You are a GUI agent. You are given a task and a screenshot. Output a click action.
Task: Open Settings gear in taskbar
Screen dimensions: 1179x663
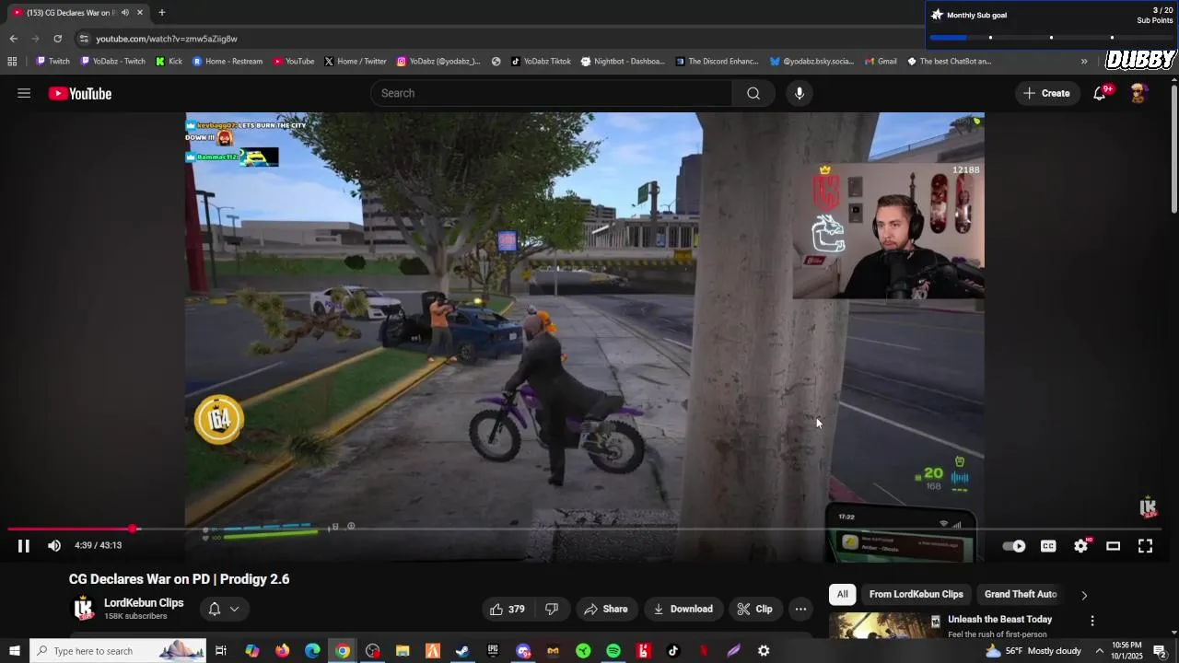coord(764,651)
